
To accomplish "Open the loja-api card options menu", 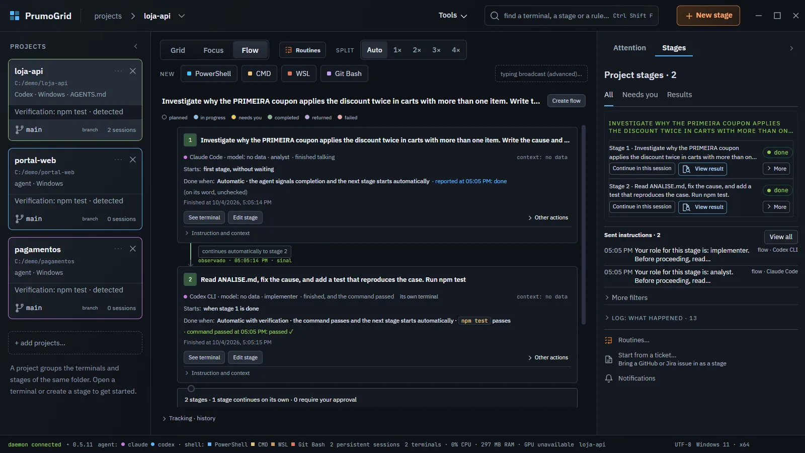I will coord(118,71).
